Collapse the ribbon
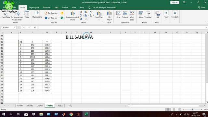 click(x=207, y=23)
